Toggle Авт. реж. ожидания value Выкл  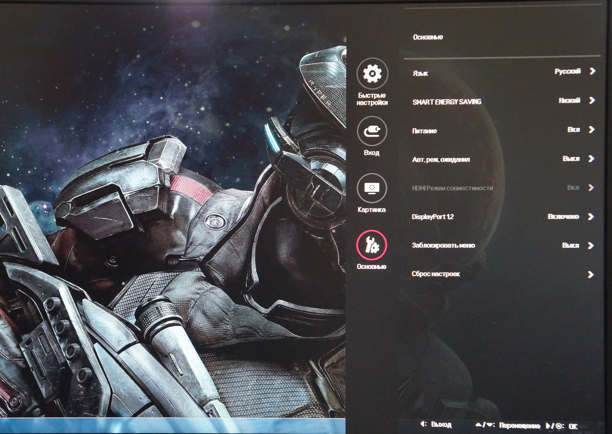click(x=571, y=159)
